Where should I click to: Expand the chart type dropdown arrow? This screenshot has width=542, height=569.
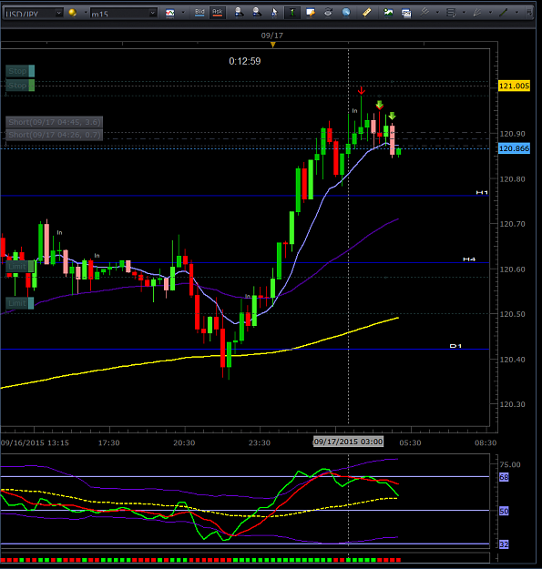(183, 13)
